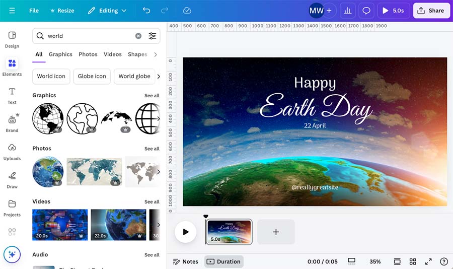This screenshot has height=269, width=453.
Task: Switch to the Photos tab
Action: pos(88,54)
